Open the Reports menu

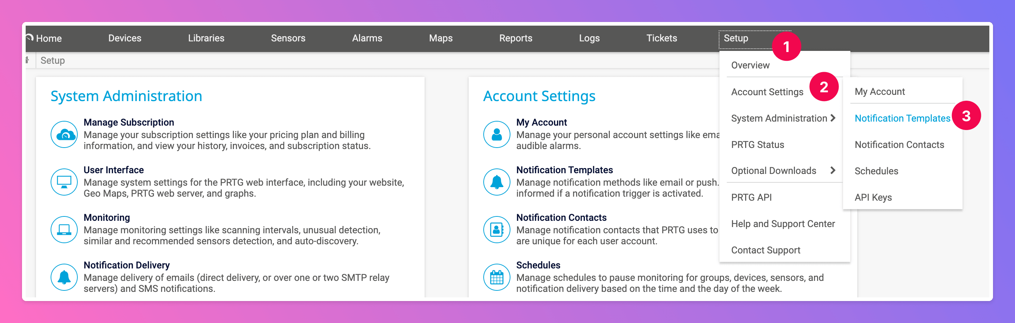(x=515, y=38)
